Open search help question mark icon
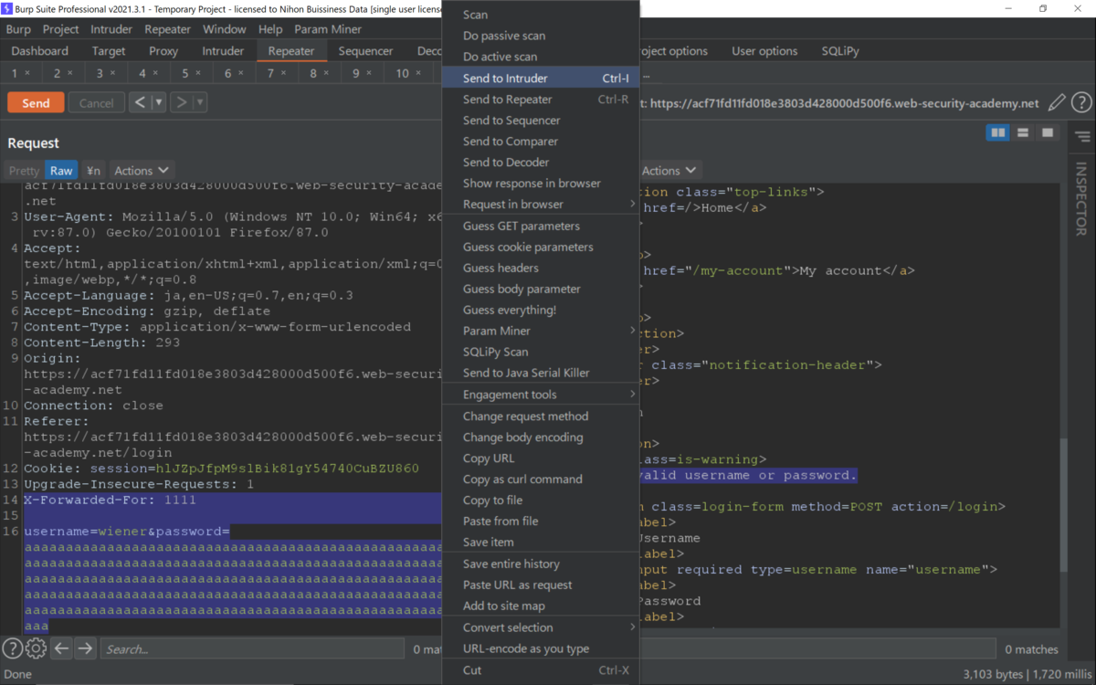Viewport: 1096px width, 685px height. (x=12, y=648)
